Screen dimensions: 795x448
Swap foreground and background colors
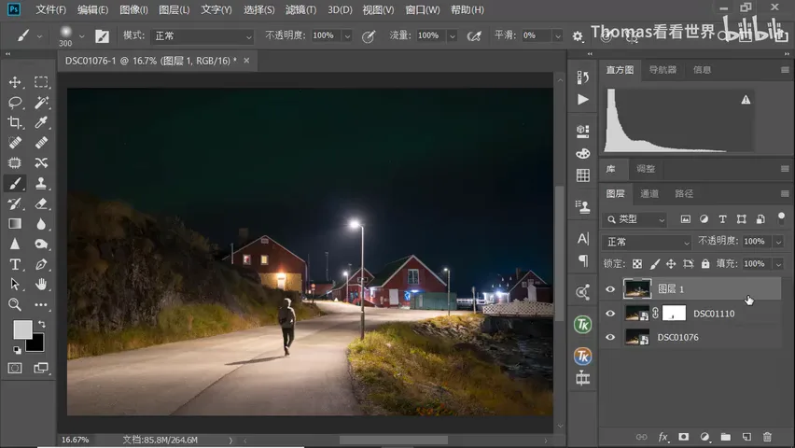42,324
